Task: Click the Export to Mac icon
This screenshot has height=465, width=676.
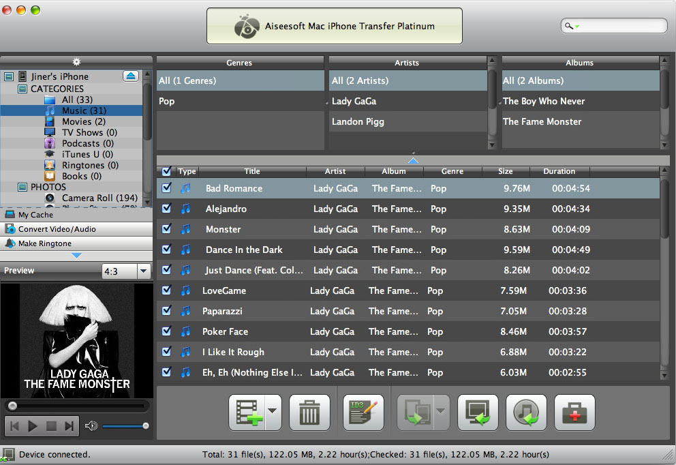Action: click(478, 412)
